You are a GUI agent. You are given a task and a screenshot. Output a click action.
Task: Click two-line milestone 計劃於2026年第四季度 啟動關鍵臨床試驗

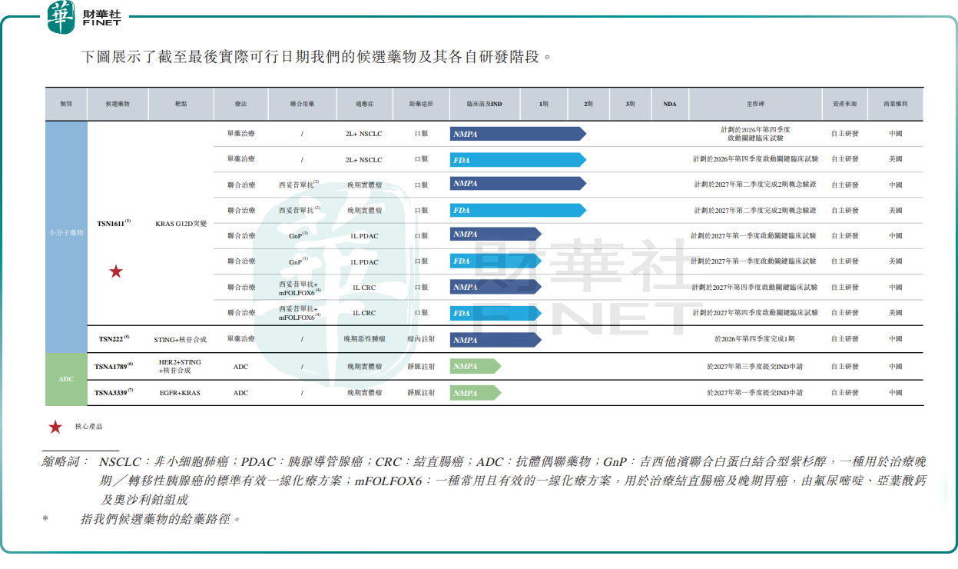click(755, 134)
